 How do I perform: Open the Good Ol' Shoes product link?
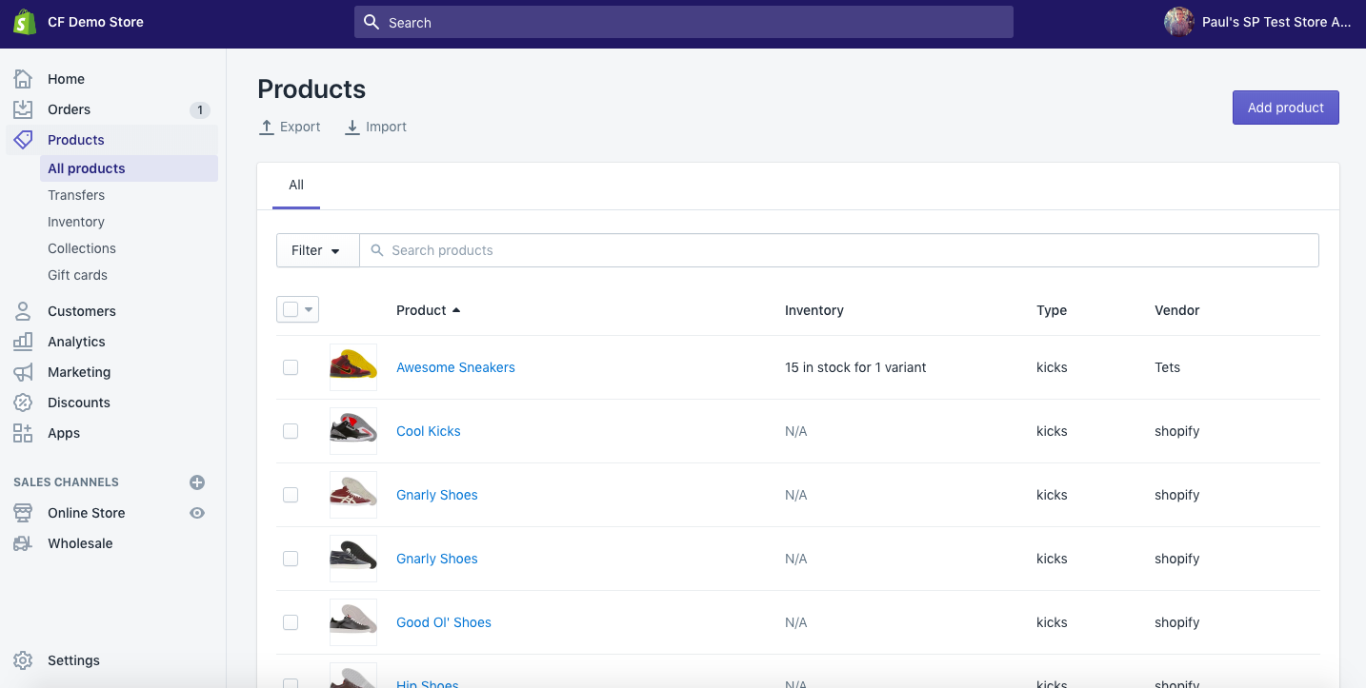pyautogui.click(x=444, y=622)
